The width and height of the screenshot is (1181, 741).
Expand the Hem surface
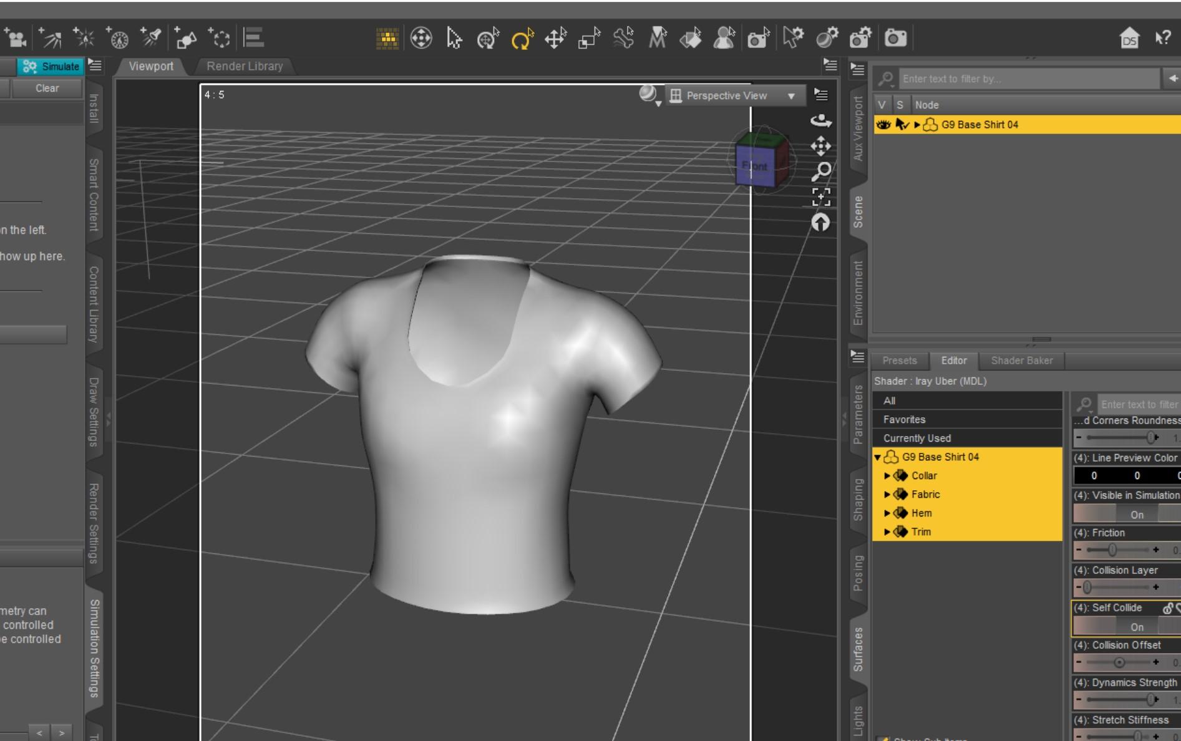[x=887, y=513]
